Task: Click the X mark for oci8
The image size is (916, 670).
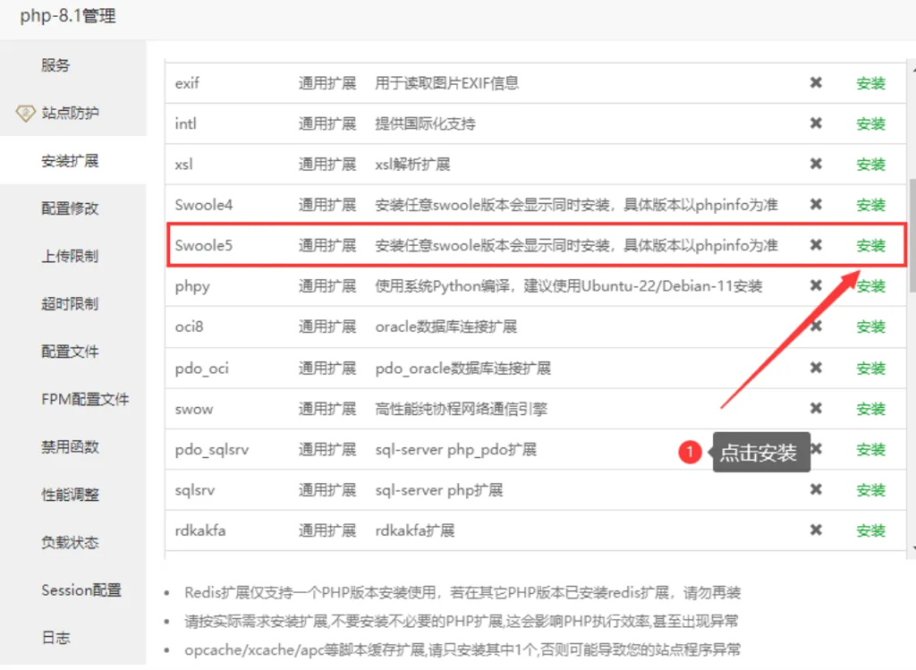Action: coord(816,327)
